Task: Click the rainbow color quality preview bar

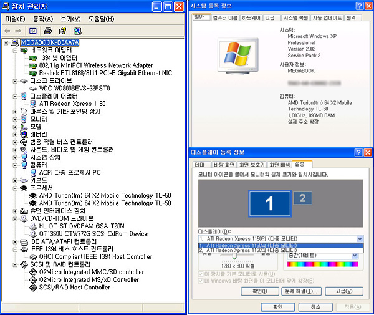Action: pos(323,264)
